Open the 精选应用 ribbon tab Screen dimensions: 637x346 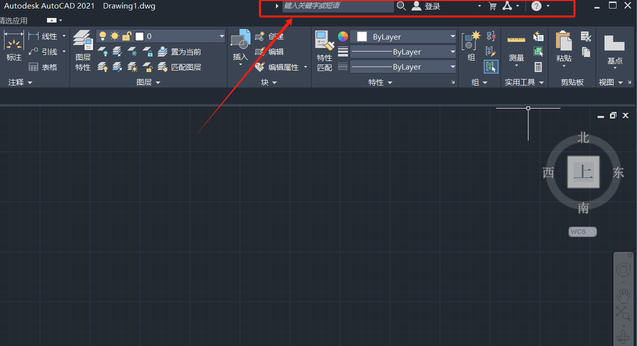14,20
